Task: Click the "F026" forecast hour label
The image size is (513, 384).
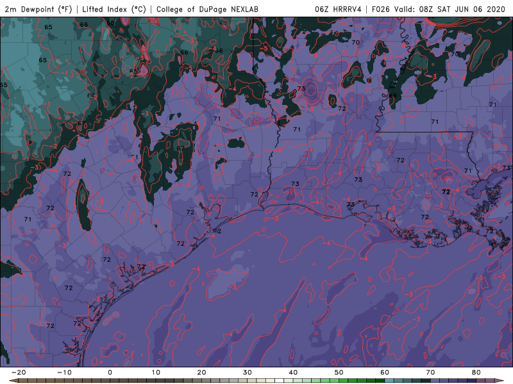Action: point(381,9)
